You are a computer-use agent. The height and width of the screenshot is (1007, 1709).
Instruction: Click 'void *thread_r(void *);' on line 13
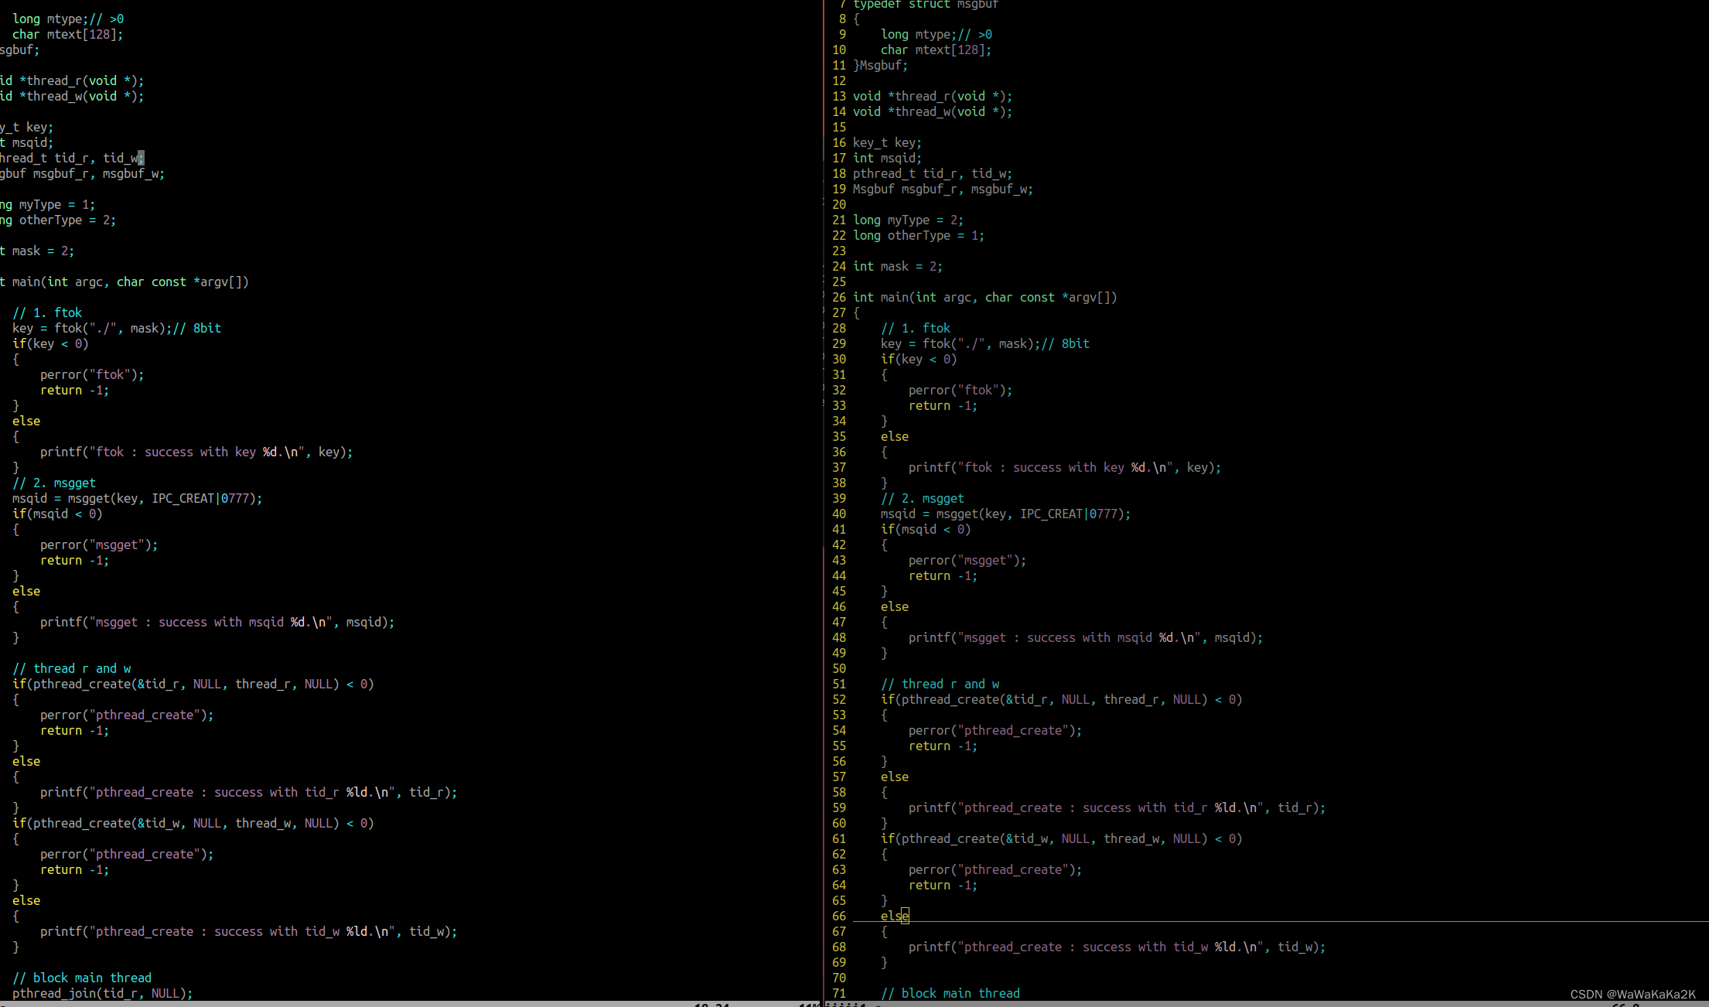(933, 97)
